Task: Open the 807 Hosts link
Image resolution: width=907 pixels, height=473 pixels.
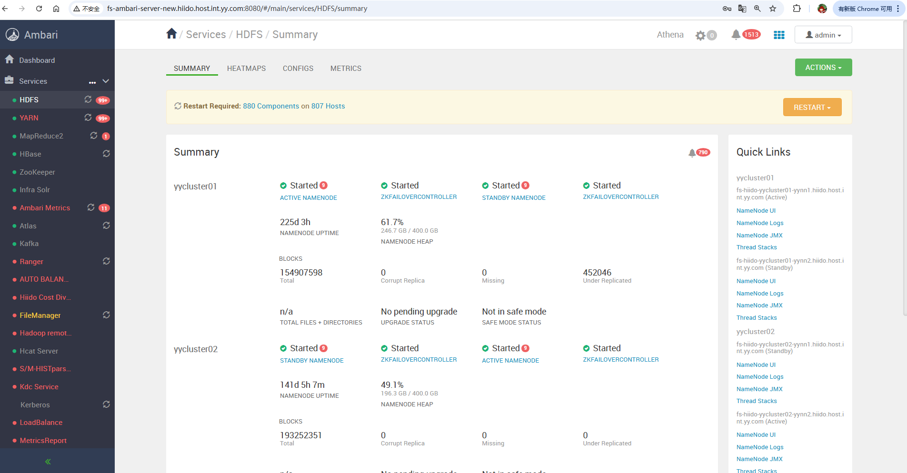Action: [x=328, y=106]
